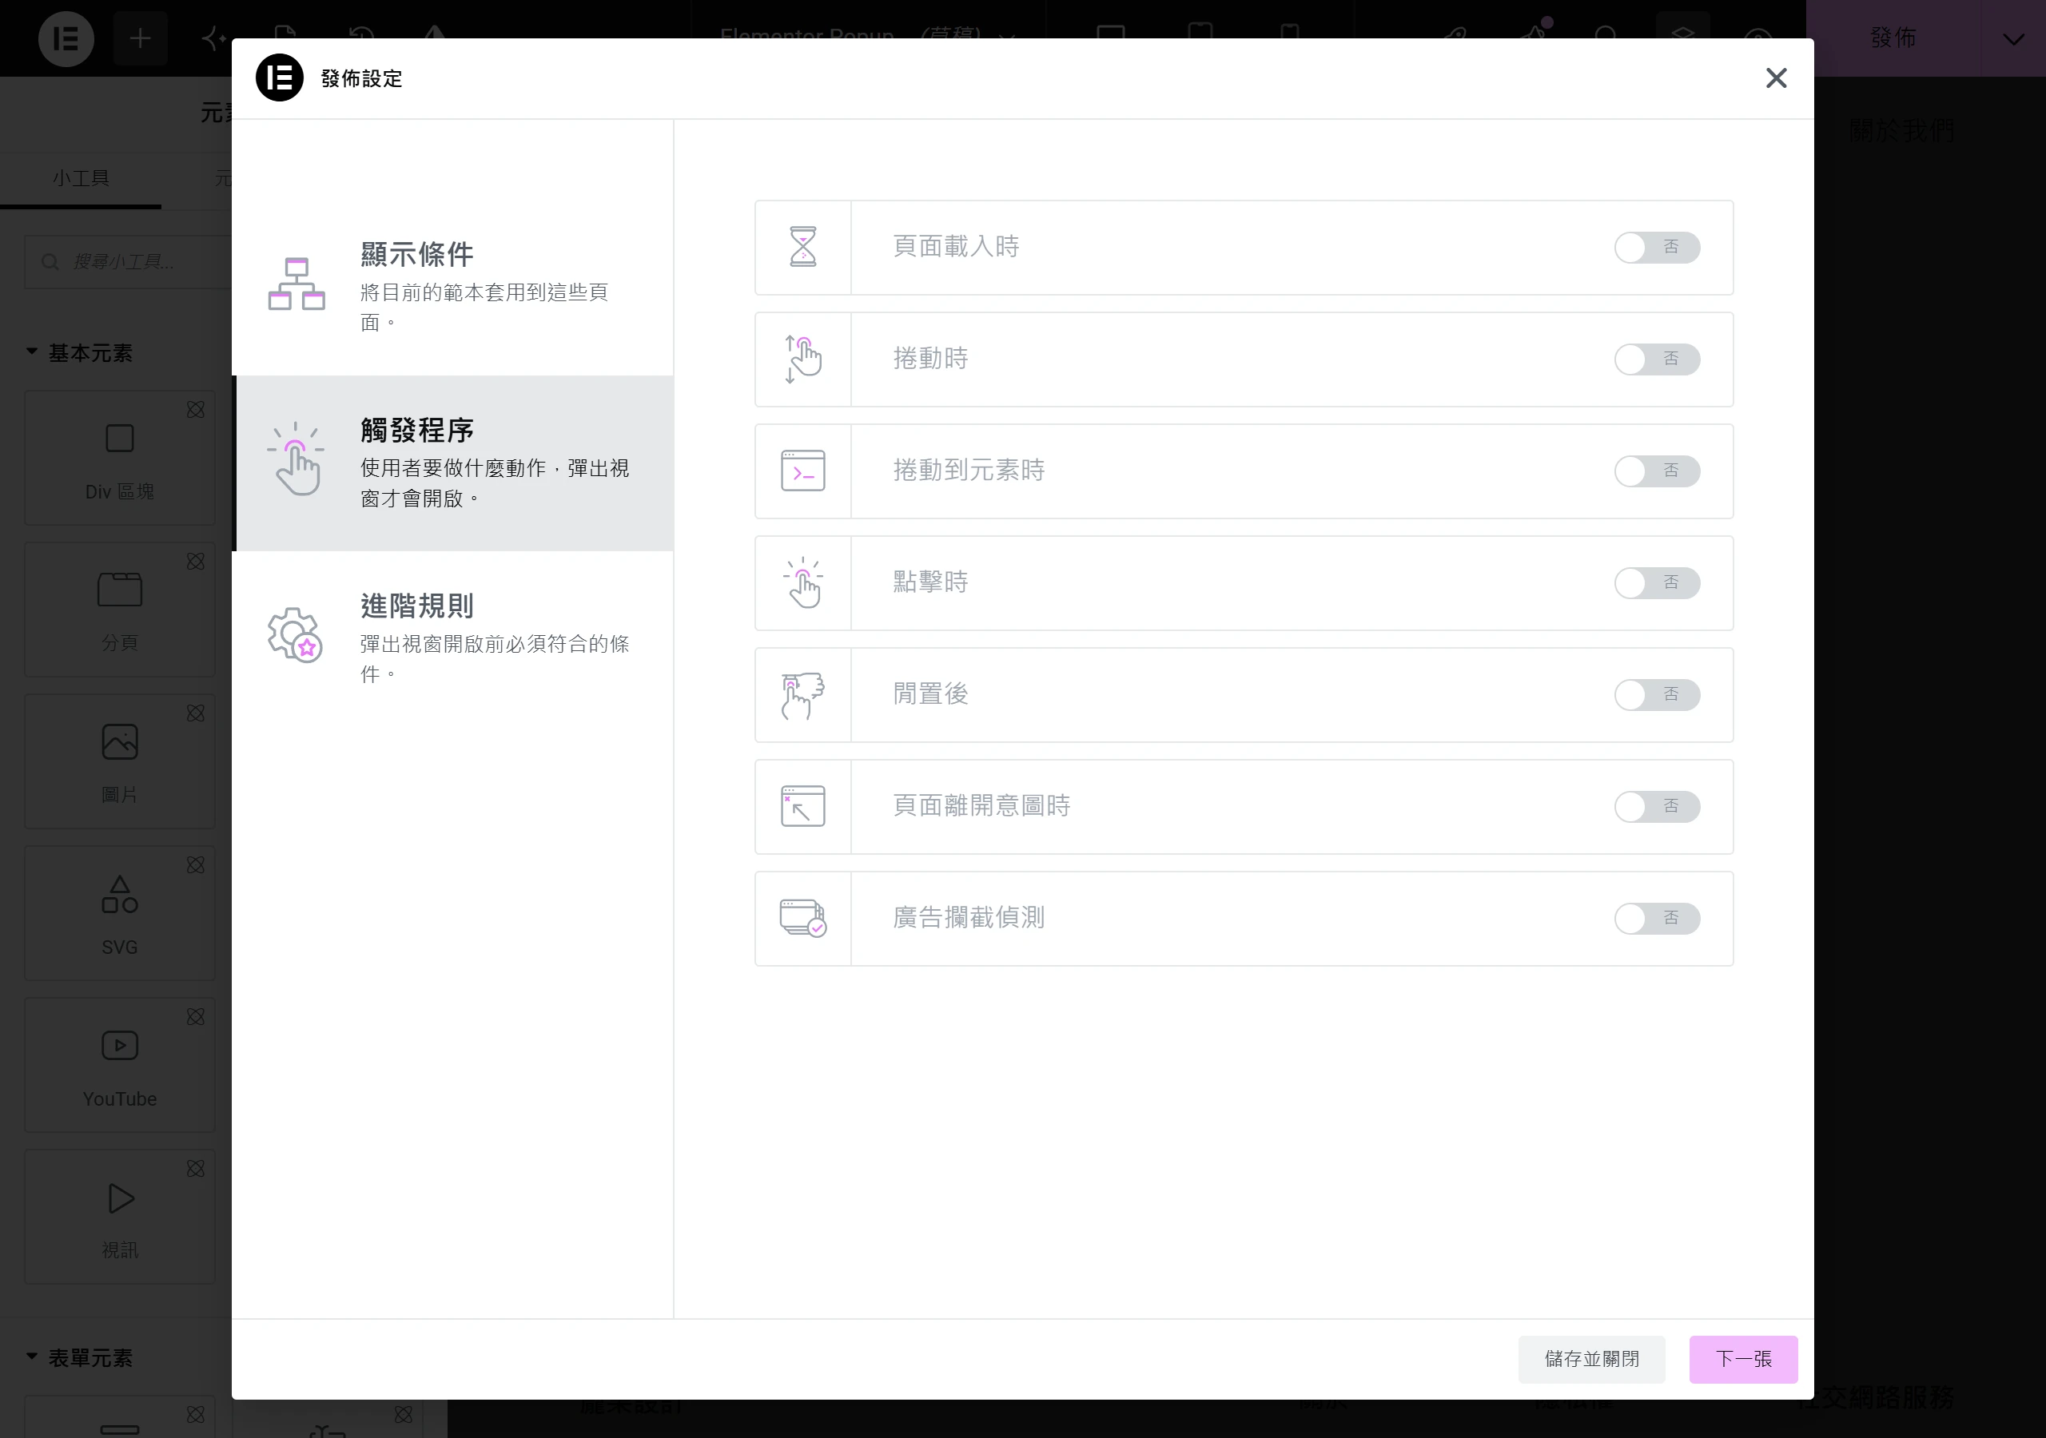
Task: Open the publish options dropdown arrow
Action: (2013, 38)
